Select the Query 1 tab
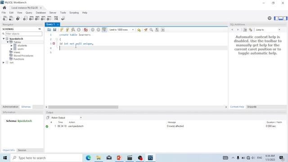This screenshot has height=162, width=288. pos(50,24)
